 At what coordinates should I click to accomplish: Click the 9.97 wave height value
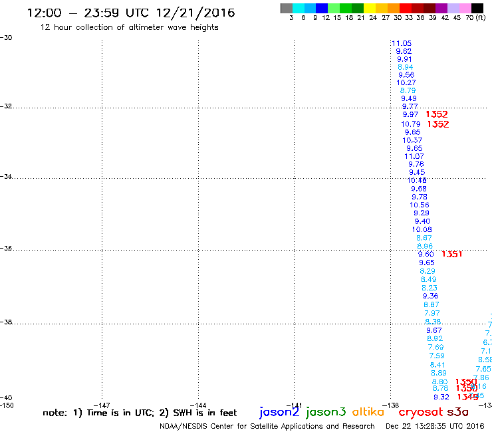pyautogui.click(x=410, y=114)
